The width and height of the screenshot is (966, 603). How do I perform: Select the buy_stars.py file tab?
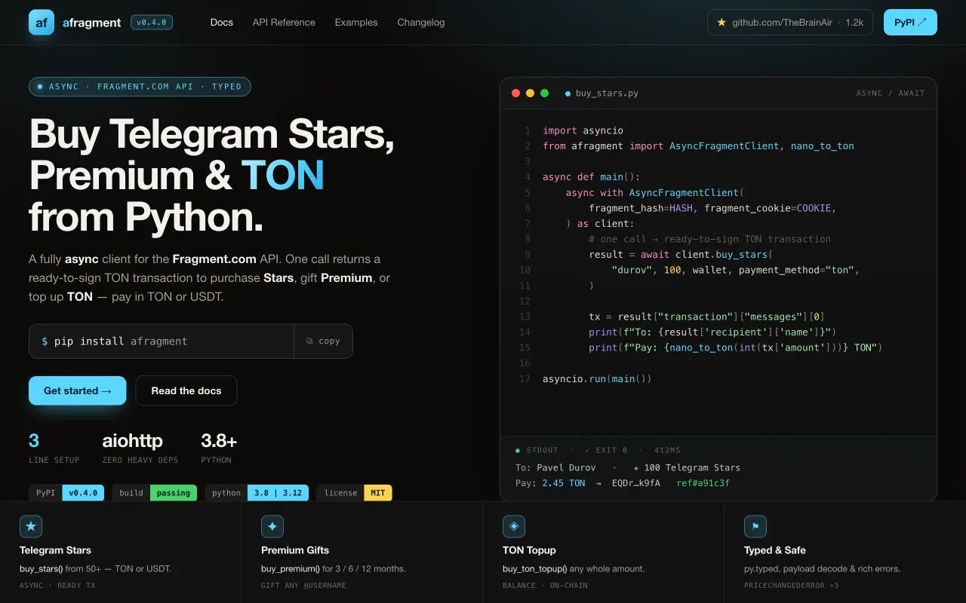[601, 93]
